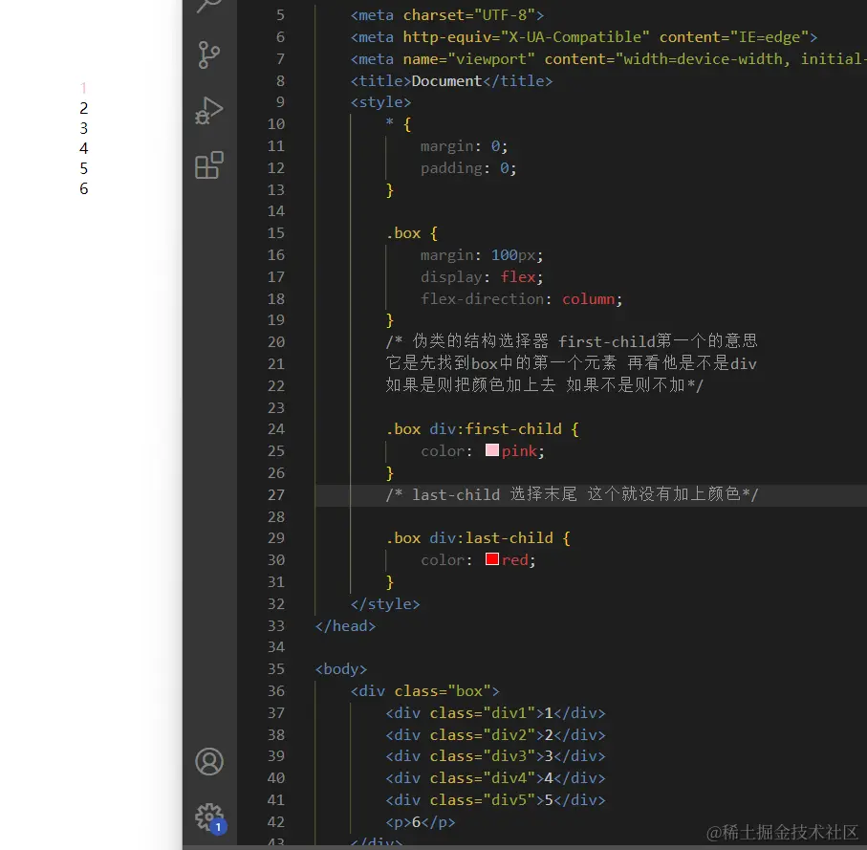Open the Run and Debug view
The image size is (867, 850).
tap(209, 110)
